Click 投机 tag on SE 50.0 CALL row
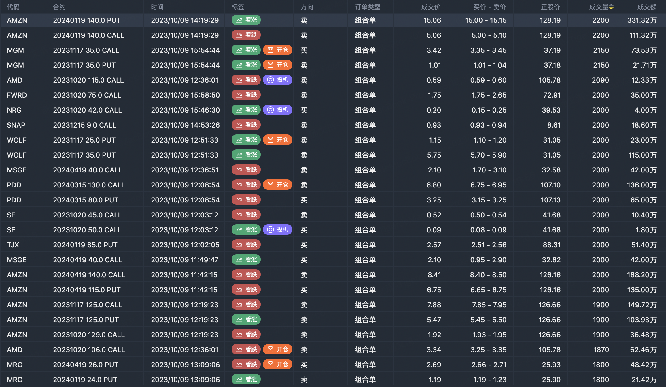Image resolution: width=666 pixels, height=387 pixels. (x=277, y=230)
